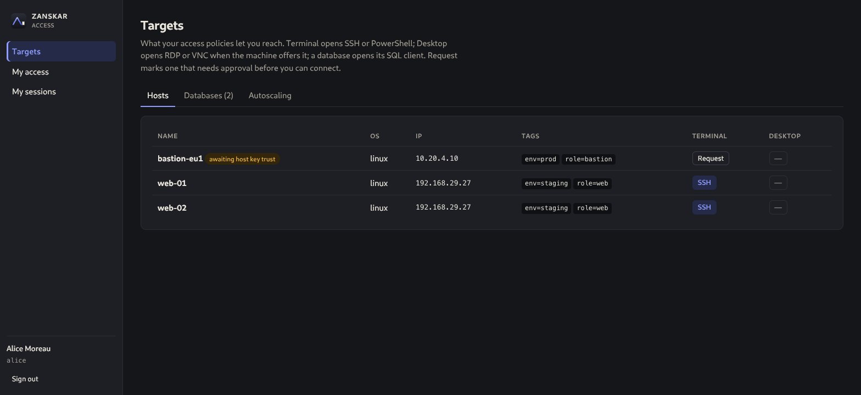Image resolution: width=861 pixels, height=395 pixels.
Task: Click the linux OS value for bastion-eu1
Action: point(379,159)
